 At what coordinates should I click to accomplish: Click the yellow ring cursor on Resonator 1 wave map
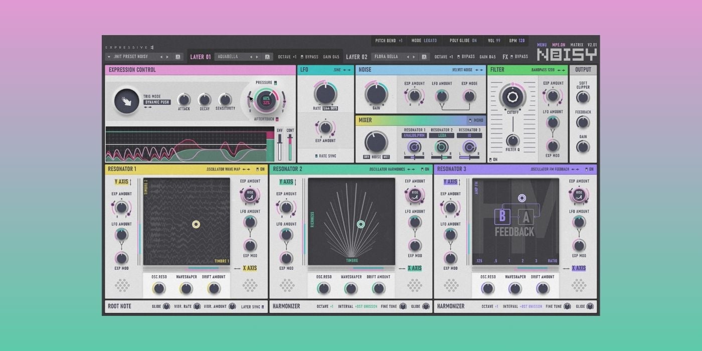(x=196, y=224)
